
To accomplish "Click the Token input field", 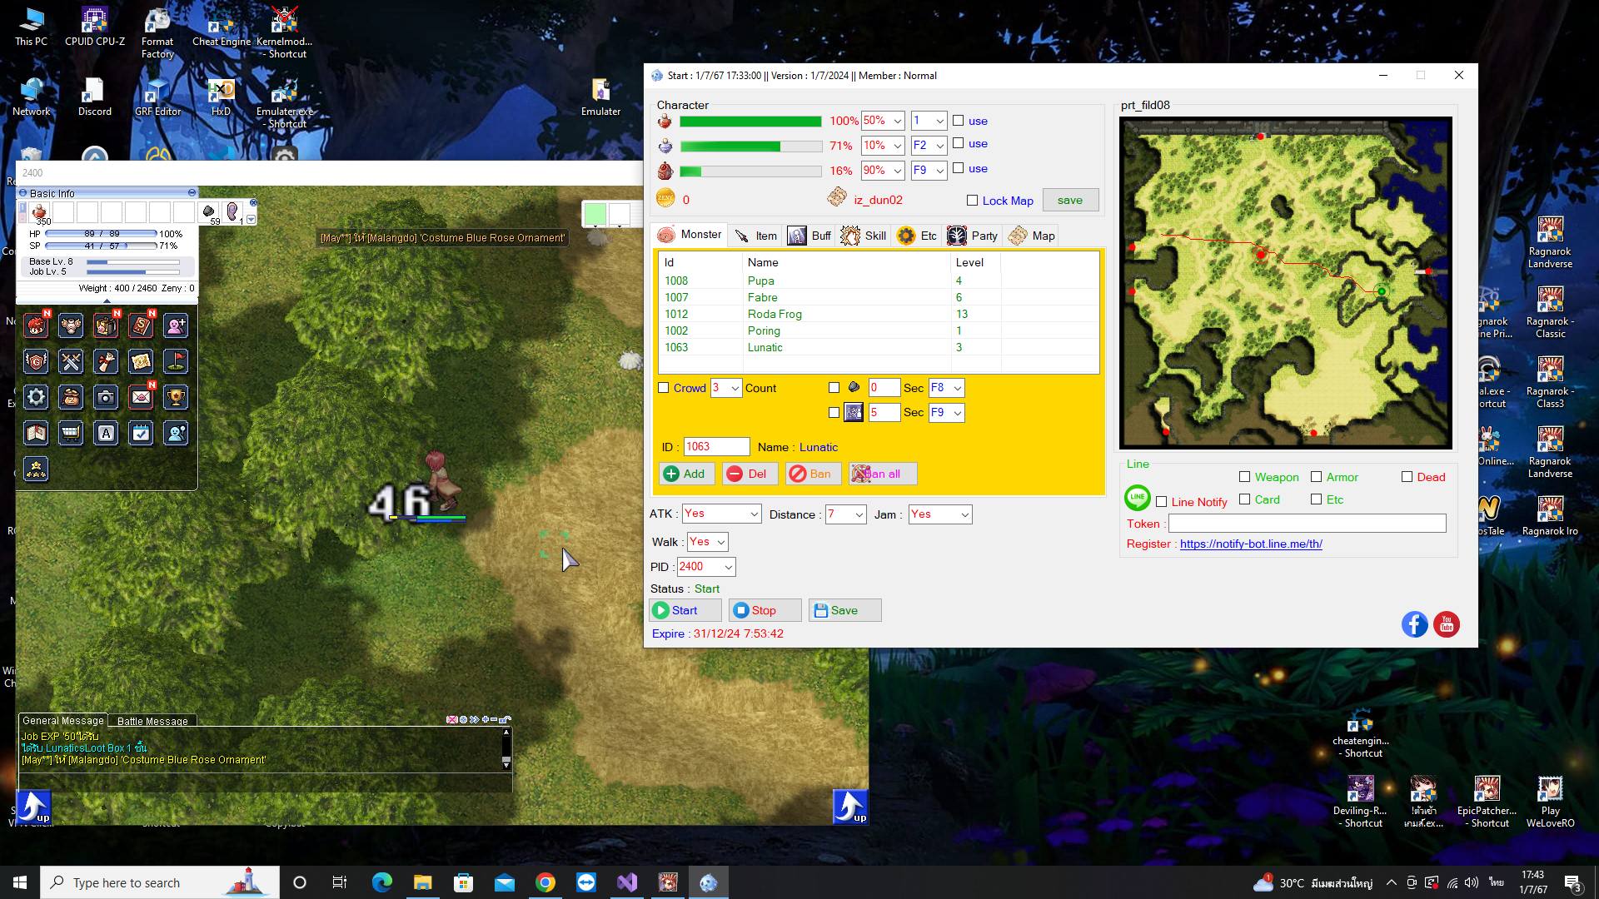I will (1307, 524).
